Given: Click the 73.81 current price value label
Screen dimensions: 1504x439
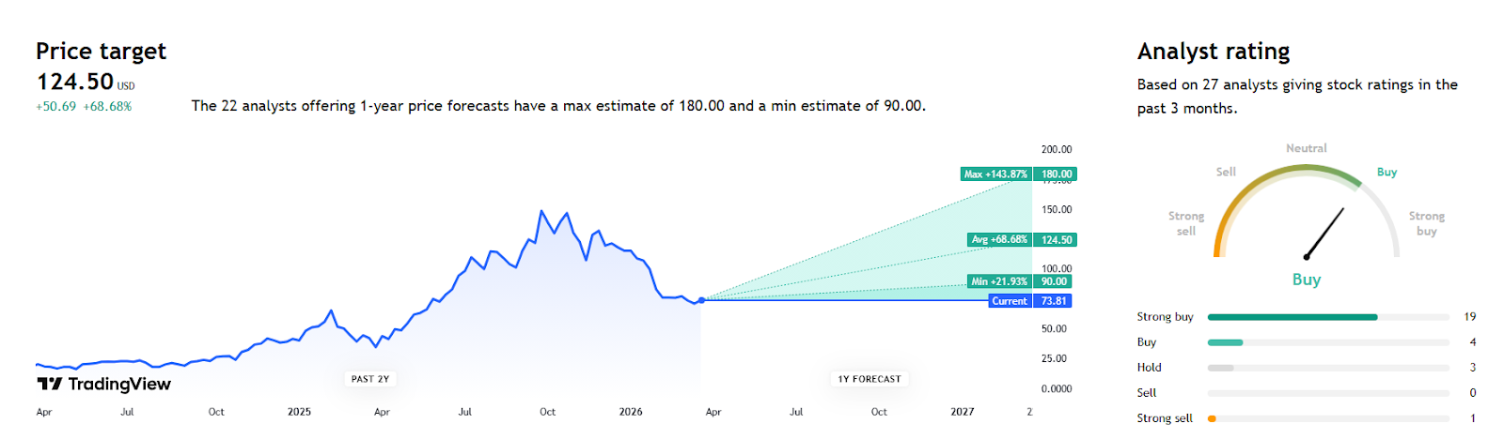Looking at the screenshot, I should [x=1054, y=301].
